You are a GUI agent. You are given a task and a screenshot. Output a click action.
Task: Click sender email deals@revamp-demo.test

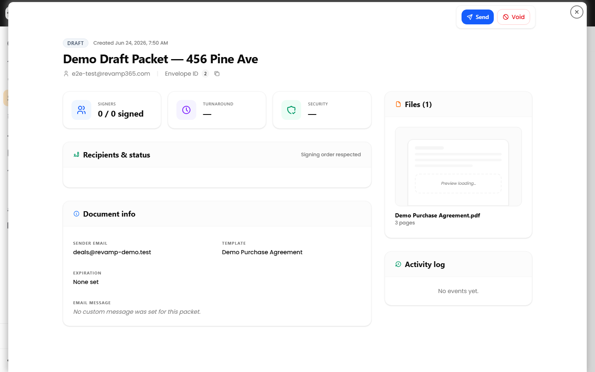coord(112,252)
